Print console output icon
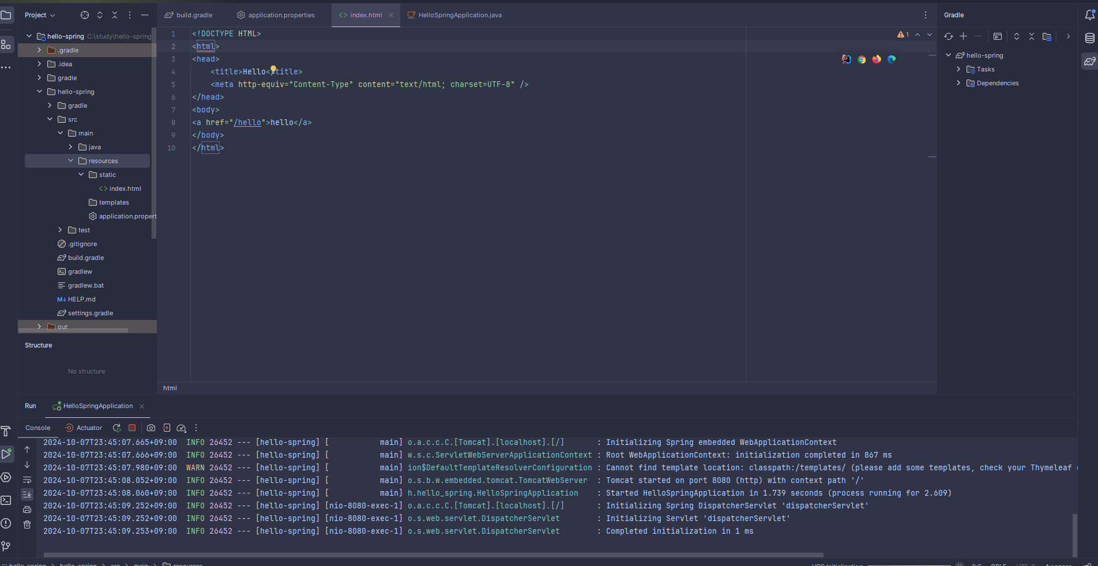Viewport: 1098px width, 566px height. tap(27, 510)
